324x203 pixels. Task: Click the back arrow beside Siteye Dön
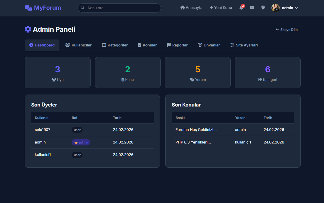click(x=277, y=29)
